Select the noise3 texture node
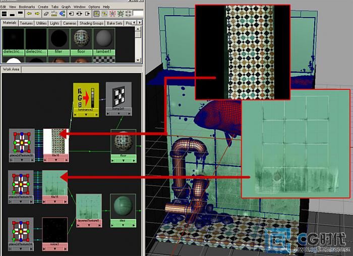The width and height of the screenshot is (353, 256). click(55, 234)
